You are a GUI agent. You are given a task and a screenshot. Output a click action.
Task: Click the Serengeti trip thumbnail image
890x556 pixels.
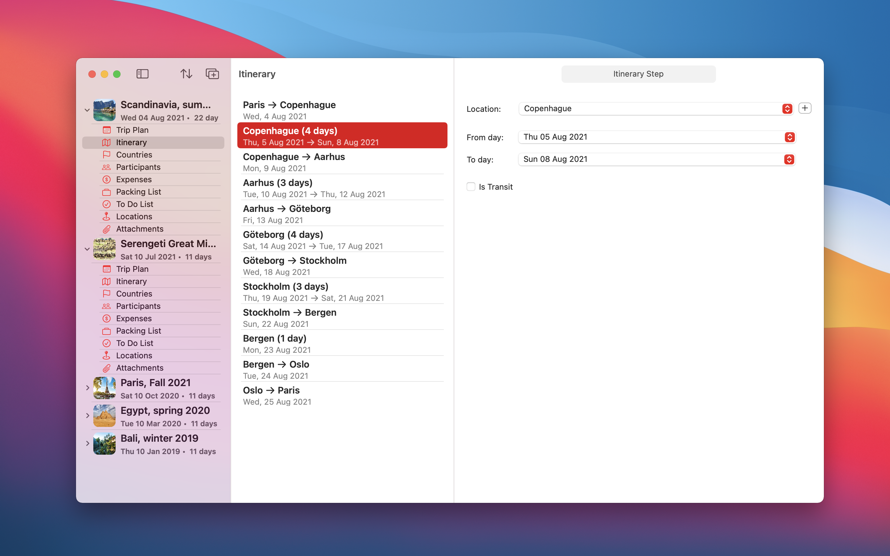(x=104, y=249)
